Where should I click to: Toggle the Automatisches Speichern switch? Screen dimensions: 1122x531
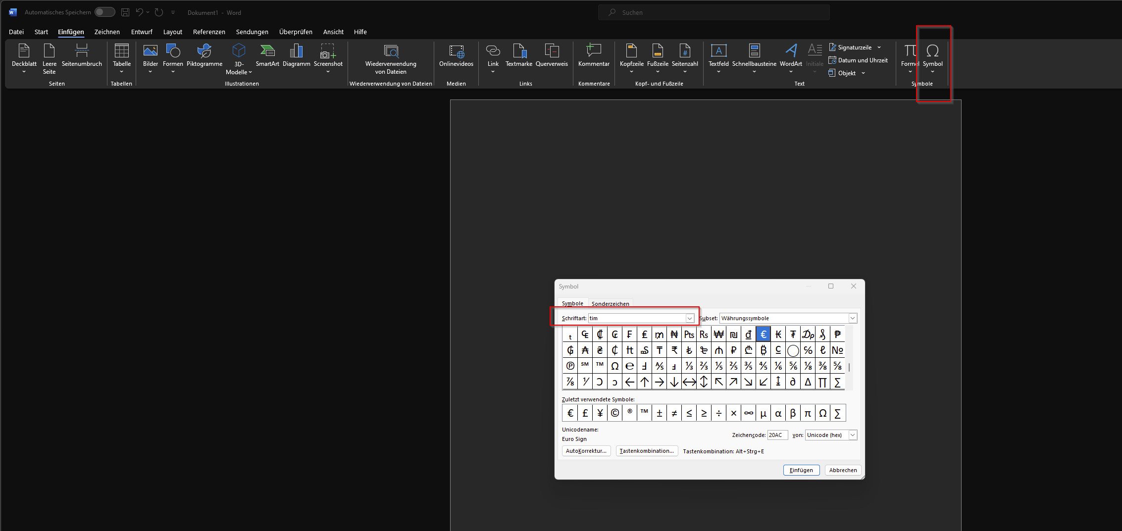pos(104,12)
